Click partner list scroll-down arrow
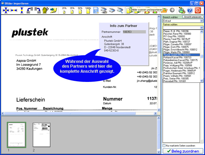This screenshot has width=205, height=155. (x=202, y=81)
